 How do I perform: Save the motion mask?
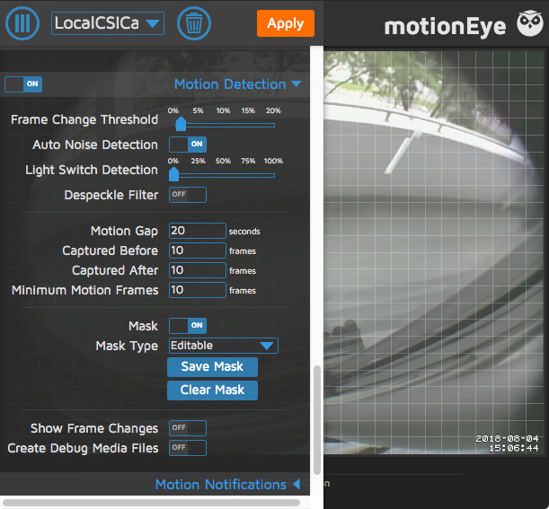pos(212,366)
